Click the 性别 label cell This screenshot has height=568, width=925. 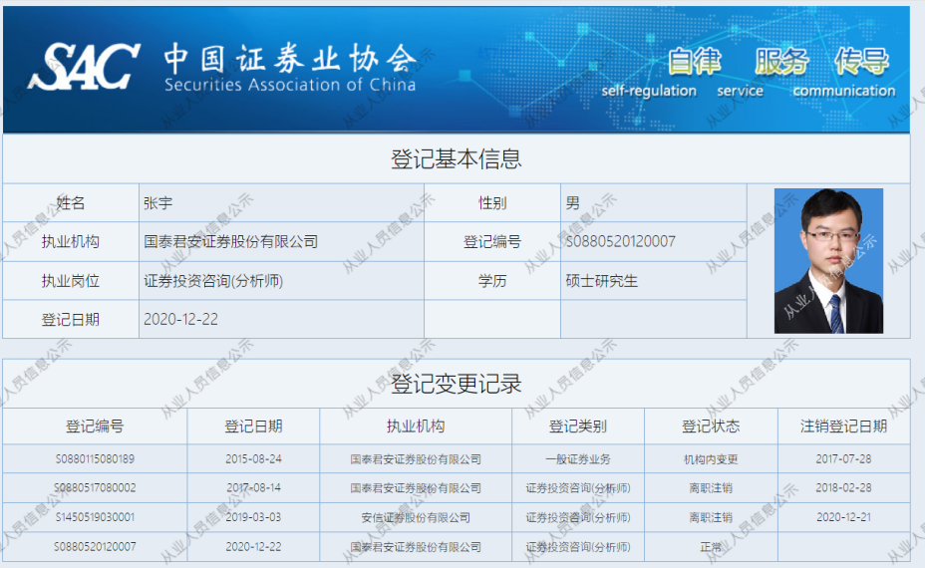[x=492, y=203]
